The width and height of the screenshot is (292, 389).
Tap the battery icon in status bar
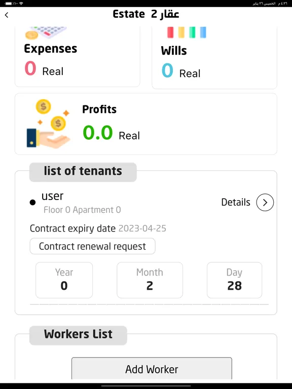(8, 4)
